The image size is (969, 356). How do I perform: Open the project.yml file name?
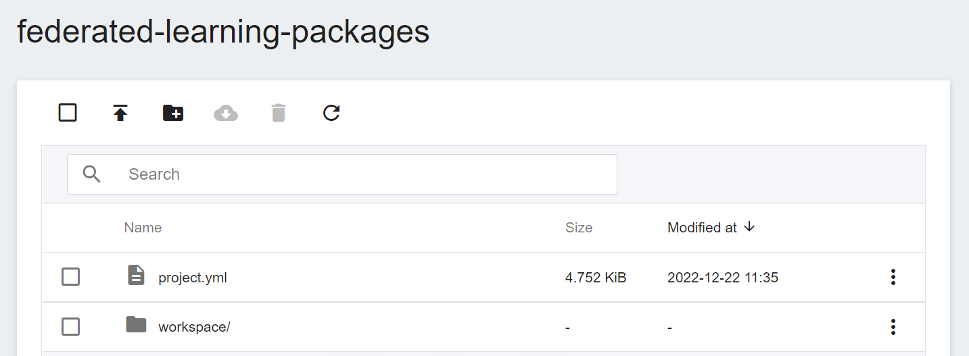tap(193, 278)
